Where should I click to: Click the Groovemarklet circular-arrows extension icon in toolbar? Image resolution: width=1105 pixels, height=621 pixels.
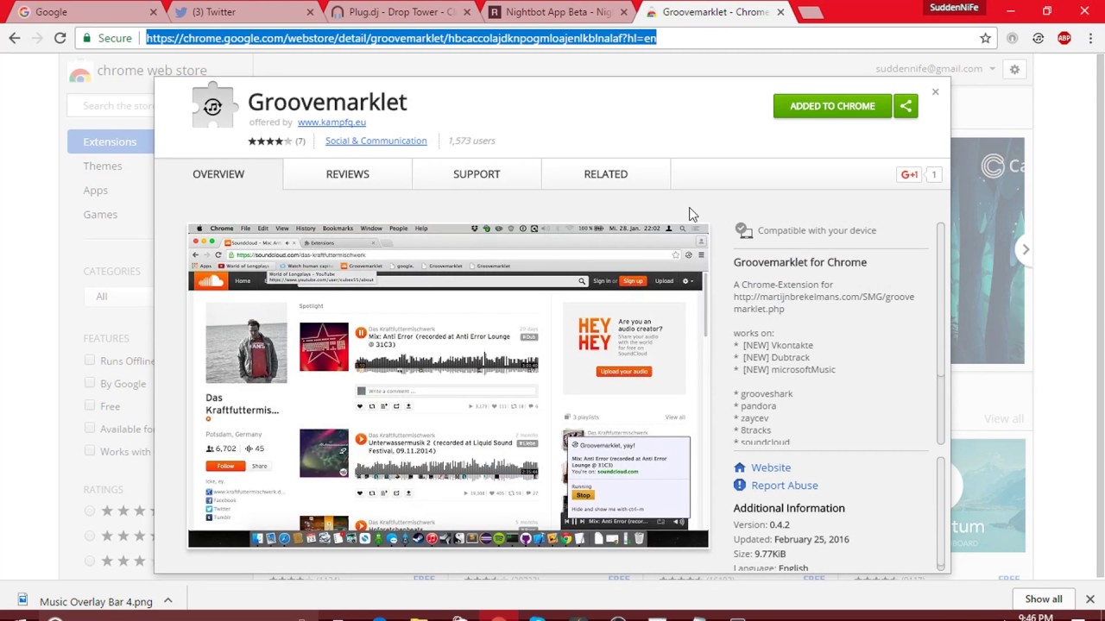point(1039,38)
